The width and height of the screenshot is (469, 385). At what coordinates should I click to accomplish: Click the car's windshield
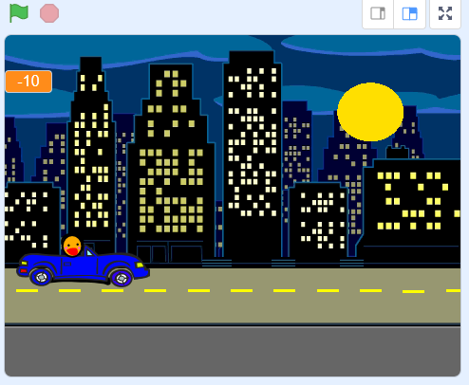coord(89,252)
